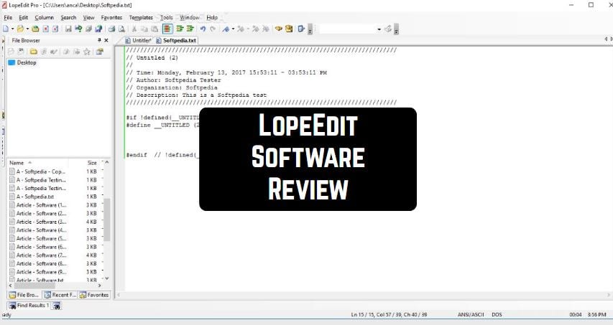The width and height of the screenshot is (613, 325).
Task: Click the toolbar combo box input field
Action: [x=347, y=29]
